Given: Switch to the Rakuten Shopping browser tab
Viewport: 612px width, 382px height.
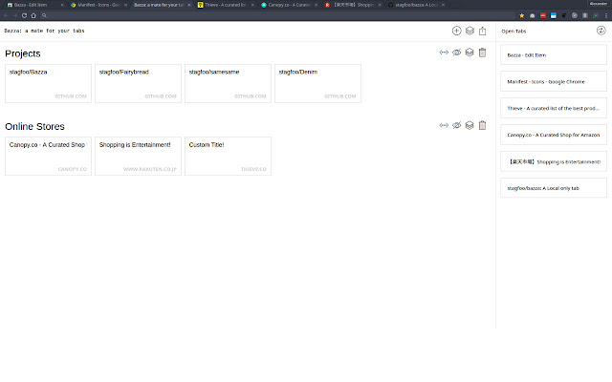Looking at the screenshot, I should click(x=351, y=5).
